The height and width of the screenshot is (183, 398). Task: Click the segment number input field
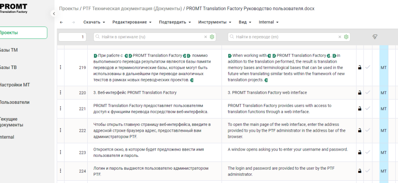click(x=72, y=37)
